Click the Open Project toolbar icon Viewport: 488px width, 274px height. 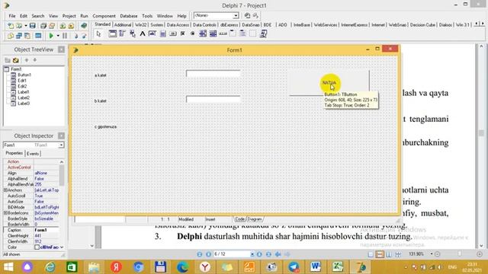52,26
